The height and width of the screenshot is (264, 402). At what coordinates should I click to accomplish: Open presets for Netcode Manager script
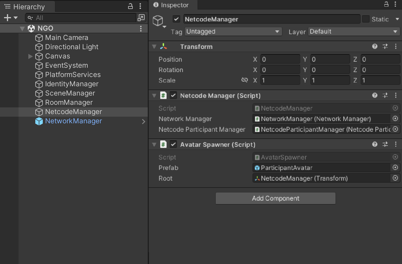pos(385,95)
